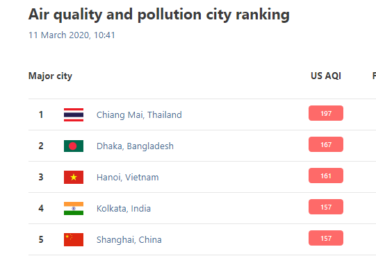The height and width of the screenshot is (256, 376).
Task: Open Dhaka, Bangladesh city link
Action: pyautogui.click(x=135, y=146)
